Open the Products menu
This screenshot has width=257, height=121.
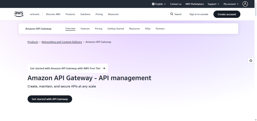click(70, 14)
